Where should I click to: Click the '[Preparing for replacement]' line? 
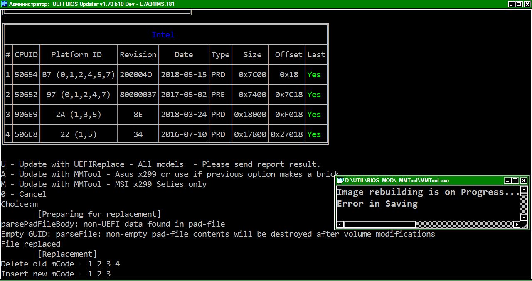tap(99, 214)
